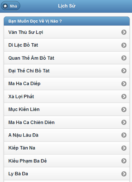Screen dimensions: 132x182
Task: Click the Lịch Sử page title
Action: click(x=67, y=6)
